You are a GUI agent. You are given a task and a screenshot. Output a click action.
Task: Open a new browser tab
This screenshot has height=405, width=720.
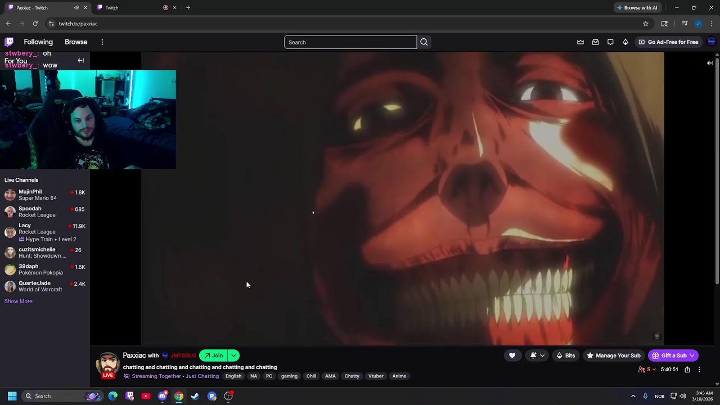click(188, 7)
